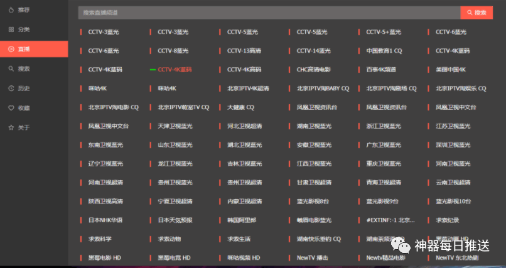
Task: Open the NewTV 搏击 channel
Action: pos(313,258)
